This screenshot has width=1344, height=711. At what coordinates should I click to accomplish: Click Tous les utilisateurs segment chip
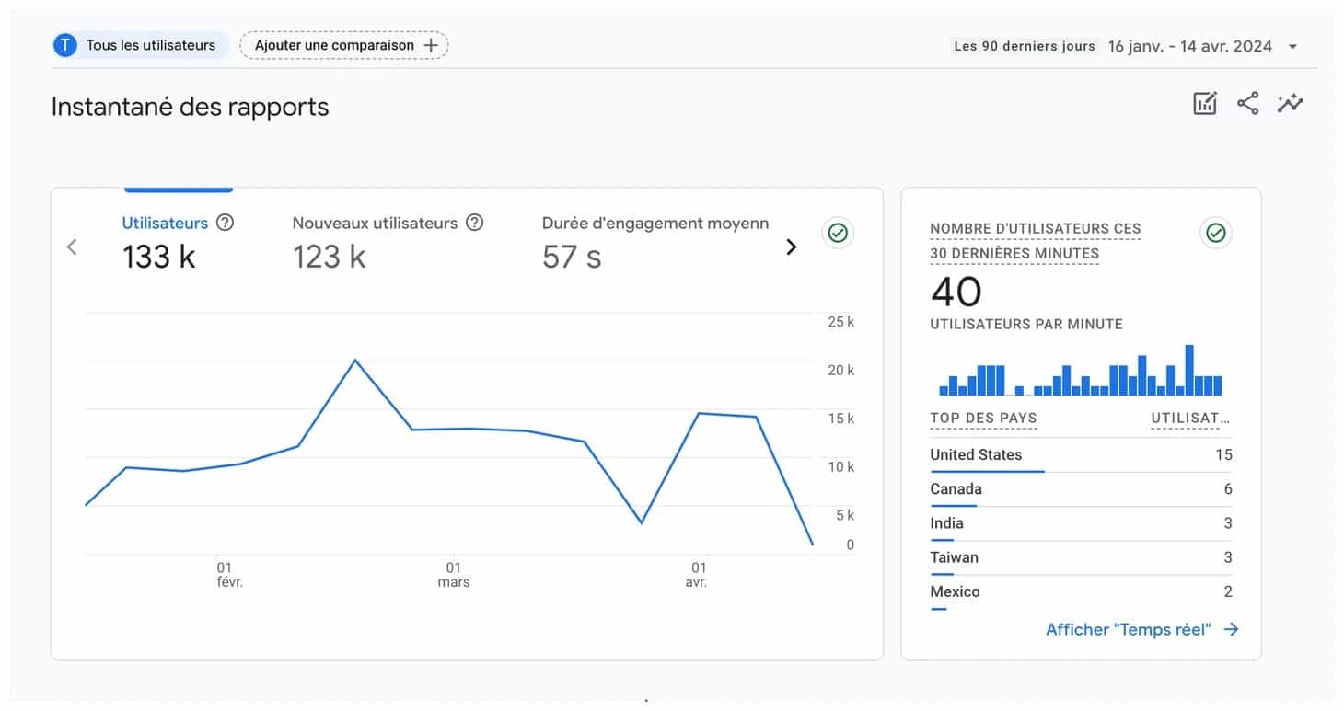click(x=140, y=45)
